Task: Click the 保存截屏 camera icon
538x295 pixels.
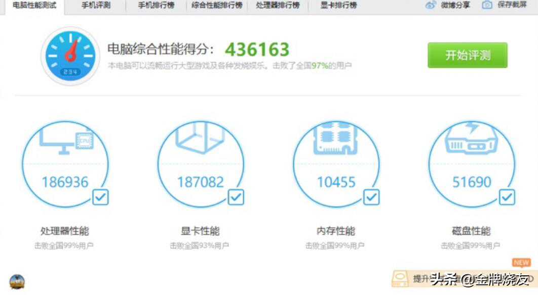Action: pyautogui.click(x=487, y=6)
